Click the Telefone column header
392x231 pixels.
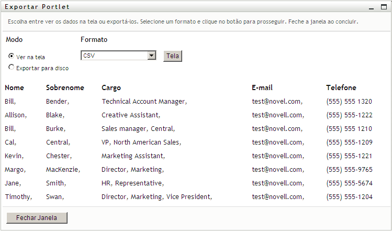click(x=341, y=88)
